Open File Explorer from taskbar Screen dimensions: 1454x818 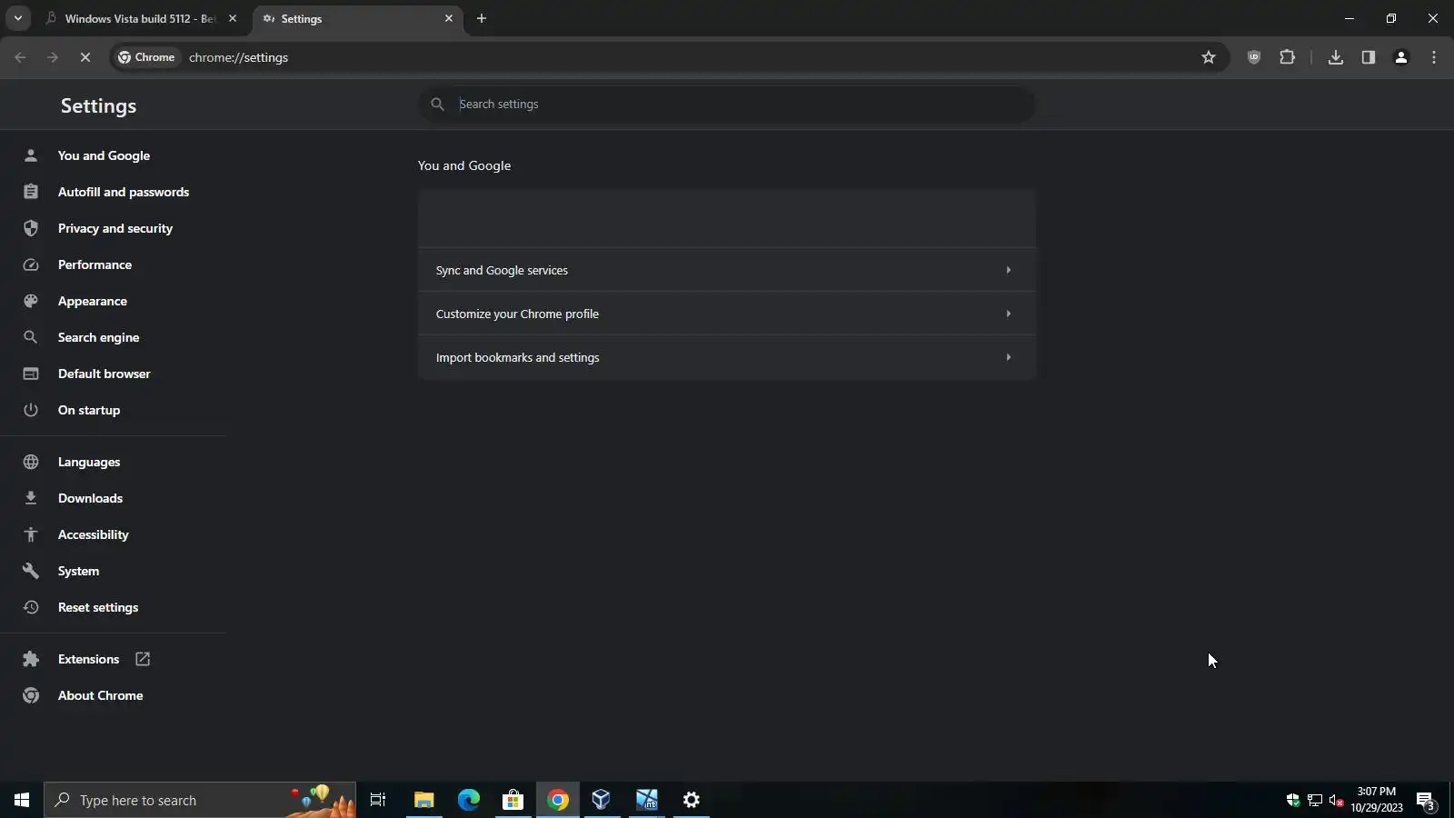tap(423, 800)
